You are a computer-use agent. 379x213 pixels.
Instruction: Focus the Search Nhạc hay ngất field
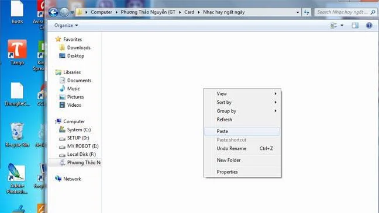pos(346,12)
